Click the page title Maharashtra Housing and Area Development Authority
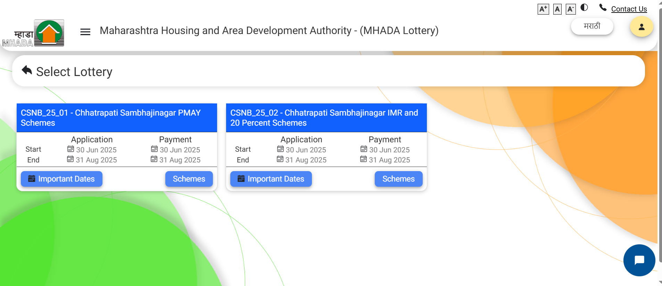662x286 pixels. click(269, 31)
